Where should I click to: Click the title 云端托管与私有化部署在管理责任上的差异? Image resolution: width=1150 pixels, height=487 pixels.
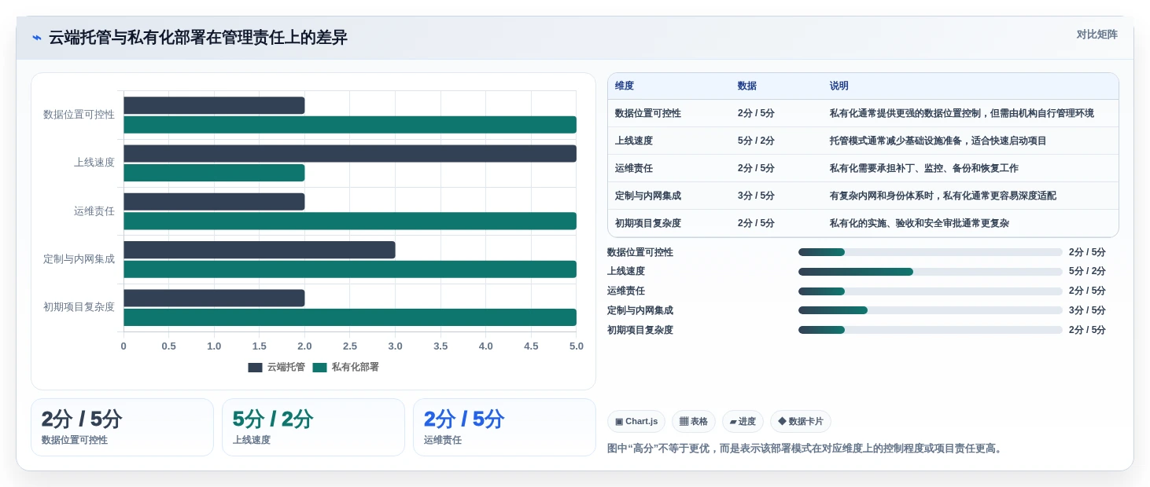point(198,38)
